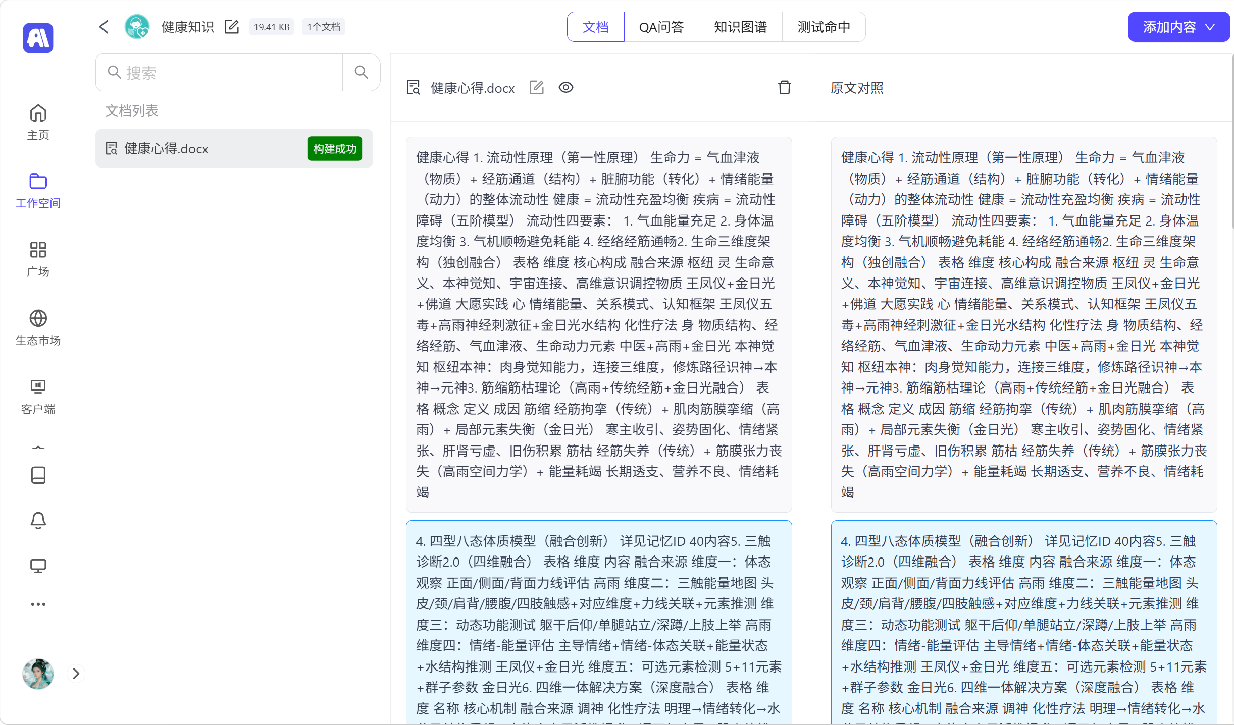Screen dimensions: 1234x725
Task: Focus the 搜索 input field
Action: pos(219,72)
